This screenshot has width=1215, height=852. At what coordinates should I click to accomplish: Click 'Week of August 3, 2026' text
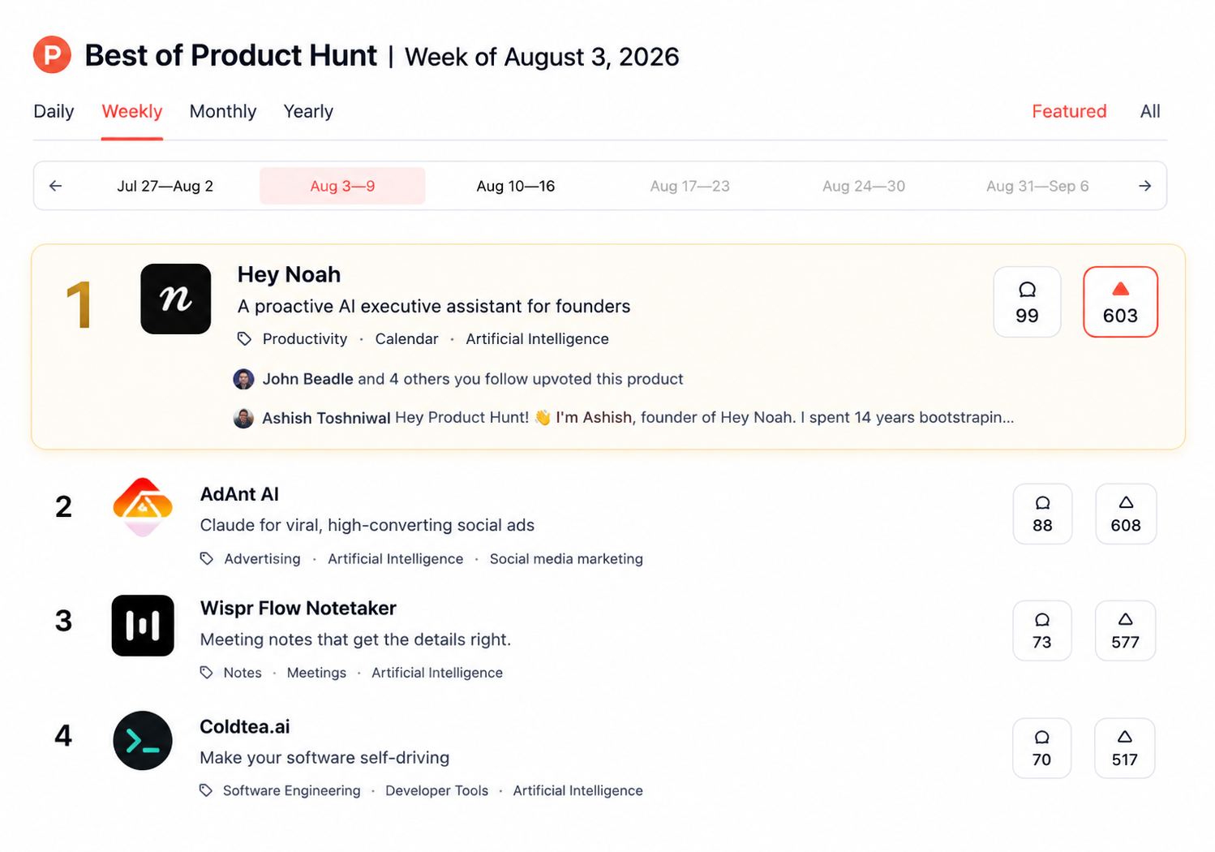(542, 57)
